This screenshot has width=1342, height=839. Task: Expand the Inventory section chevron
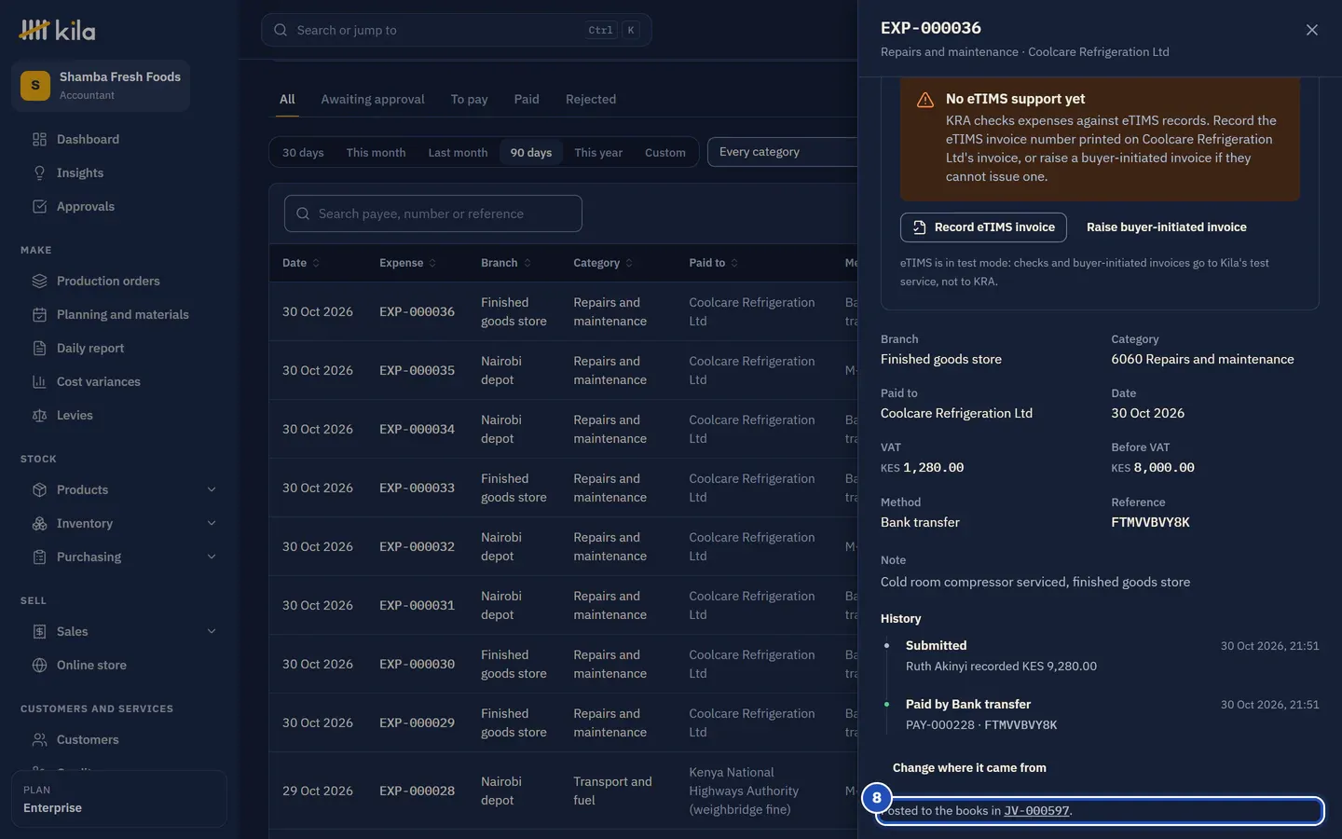(212, 523)
